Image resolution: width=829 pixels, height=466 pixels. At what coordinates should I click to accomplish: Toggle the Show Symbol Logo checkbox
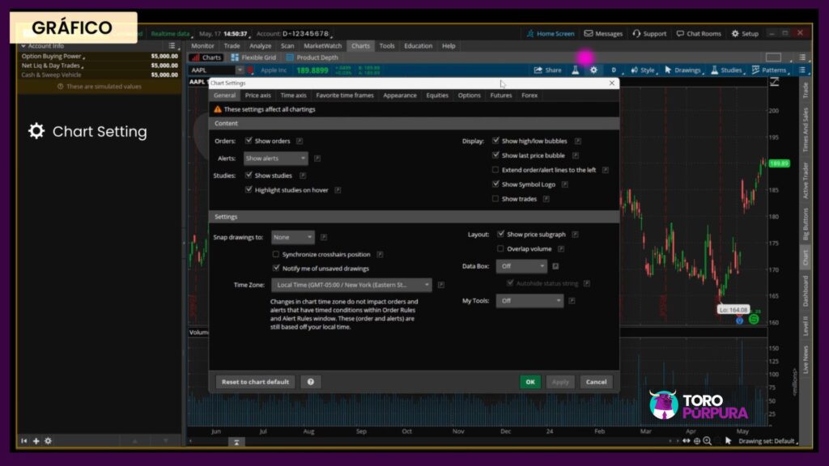click(495, 184)
